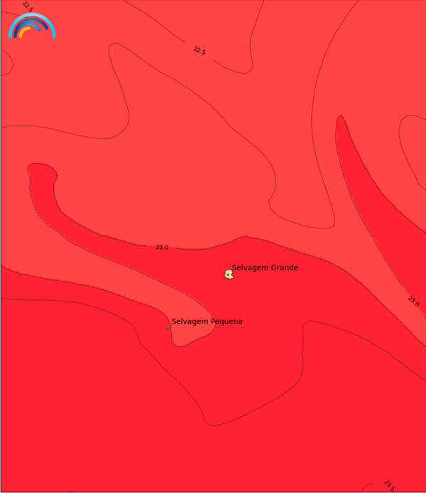426x493 pixels.
Task: Click the small contour arc beside the 23.5 label
Action: [369, 487]
